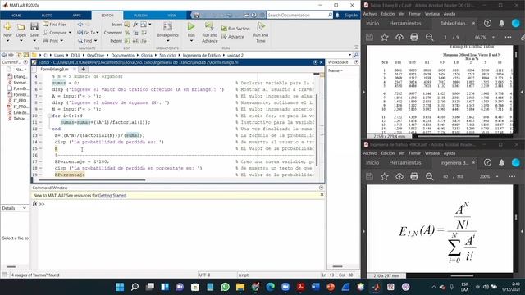Click the page number field in bottom Acrobat window
Image resolution: width=525 pixels, height=295 pixels.
(x=445, y=176)
